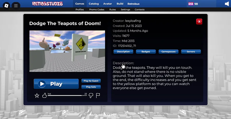
Task: Click the Visits count 11677
Action: [x=126, y=36]
